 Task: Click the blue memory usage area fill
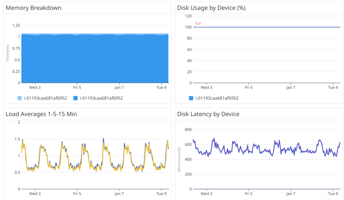click(x=94, y=57)
